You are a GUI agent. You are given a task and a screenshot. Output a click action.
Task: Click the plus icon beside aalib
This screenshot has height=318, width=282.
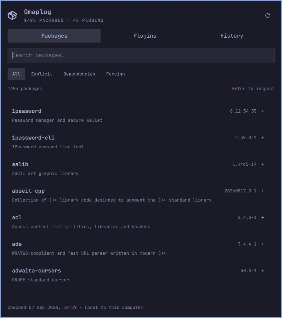pyautogui.click(x=263, y=164)
